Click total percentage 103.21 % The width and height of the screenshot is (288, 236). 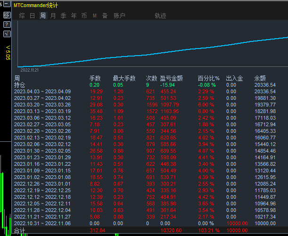(209, 230)
